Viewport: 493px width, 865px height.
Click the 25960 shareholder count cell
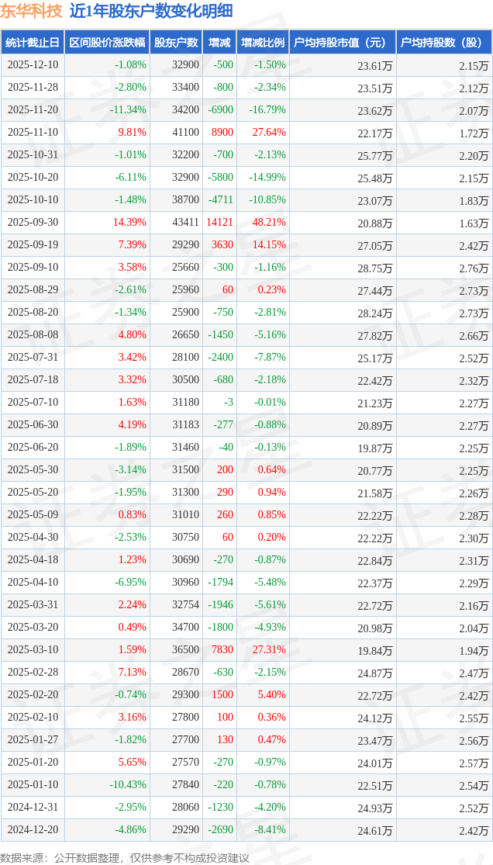tap(176, 290)
